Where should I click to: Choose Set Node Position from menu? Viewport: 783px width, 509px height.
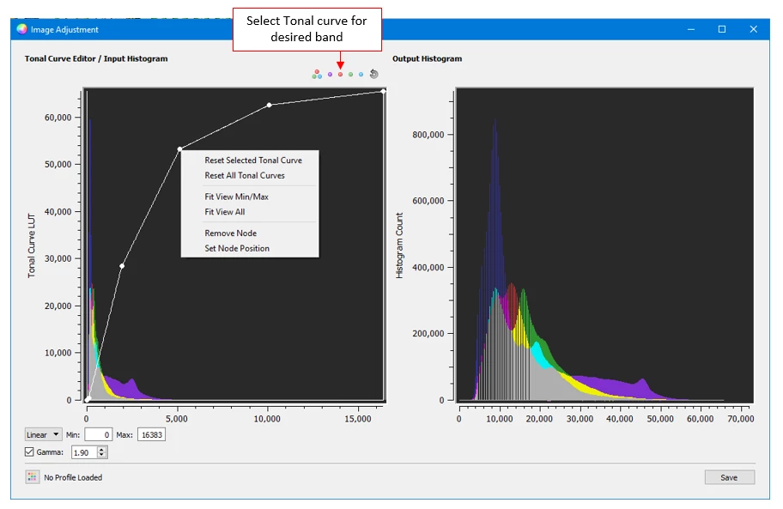tap(236, 248)
